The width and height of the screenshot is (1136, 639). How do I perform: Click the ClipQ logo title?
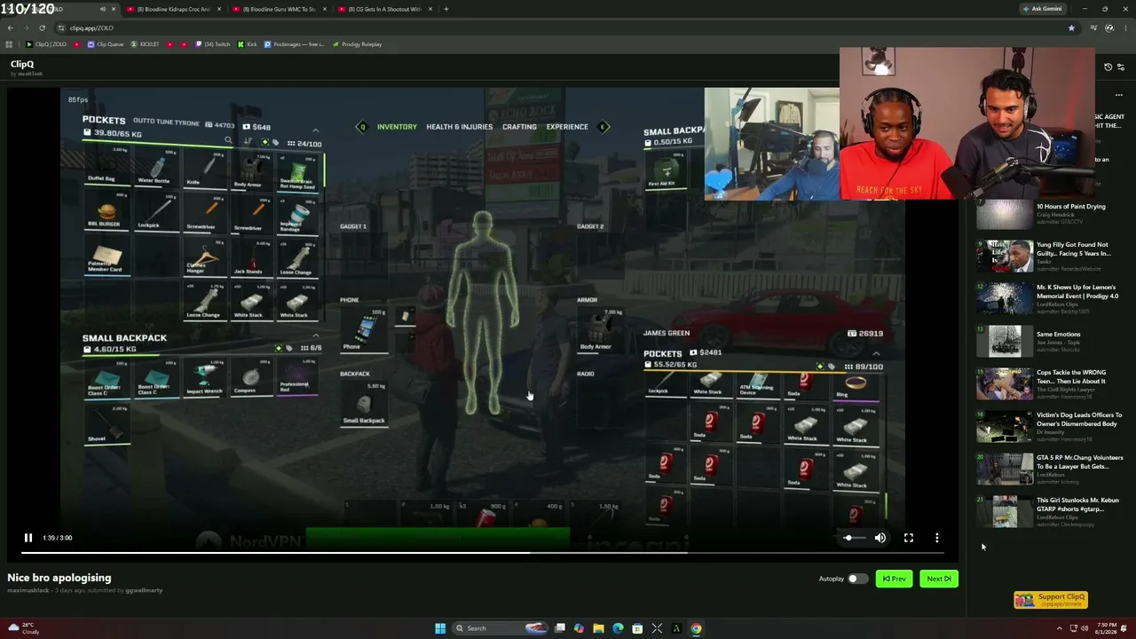22,64
